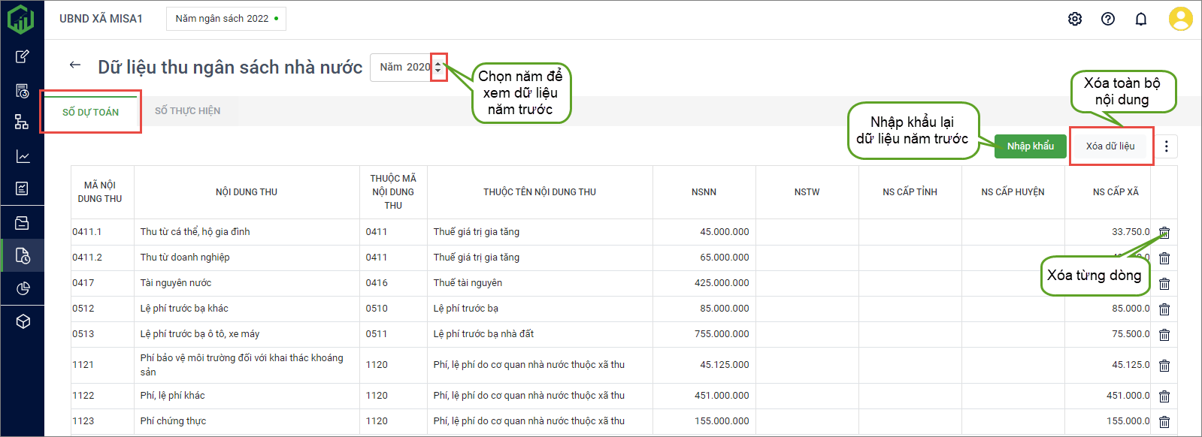This screenshot has width=1202, height=437.
Task: Click the green 'Nhập khẩu' button
Action: point(1030,146)
